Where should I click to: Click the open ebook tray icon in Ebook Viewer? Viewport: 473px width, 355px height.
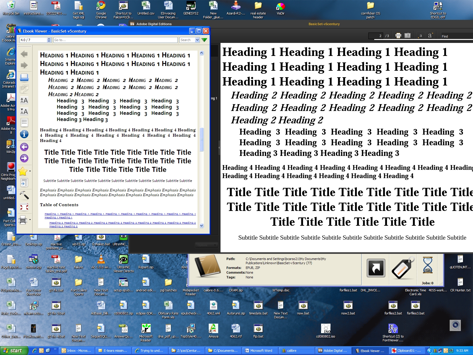24,77
